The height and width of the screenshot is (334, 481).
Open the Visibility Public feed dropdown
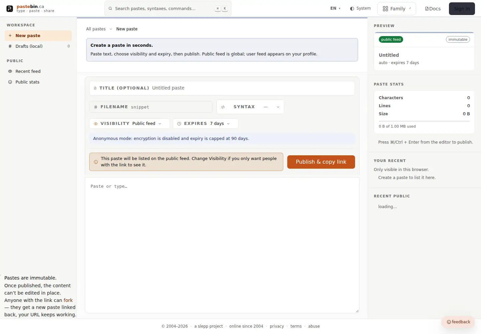pos(130,124)
